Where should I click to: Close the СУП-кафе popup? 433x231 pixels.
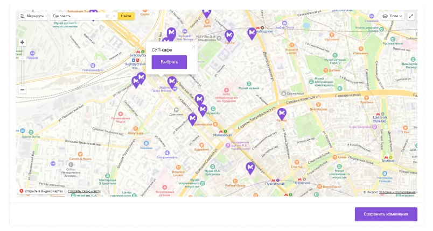tap(193, 47)
